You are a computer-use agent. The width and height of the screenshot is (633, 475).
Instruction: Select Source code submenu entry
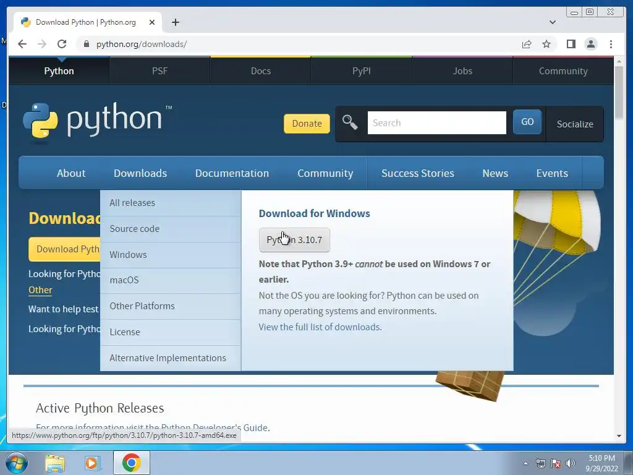171,229
